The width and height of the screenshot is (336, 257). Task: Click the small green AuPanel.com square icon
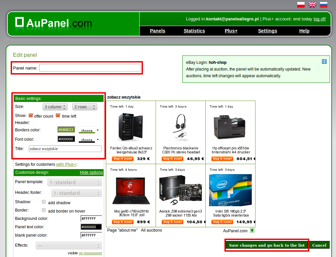(252, 230)
